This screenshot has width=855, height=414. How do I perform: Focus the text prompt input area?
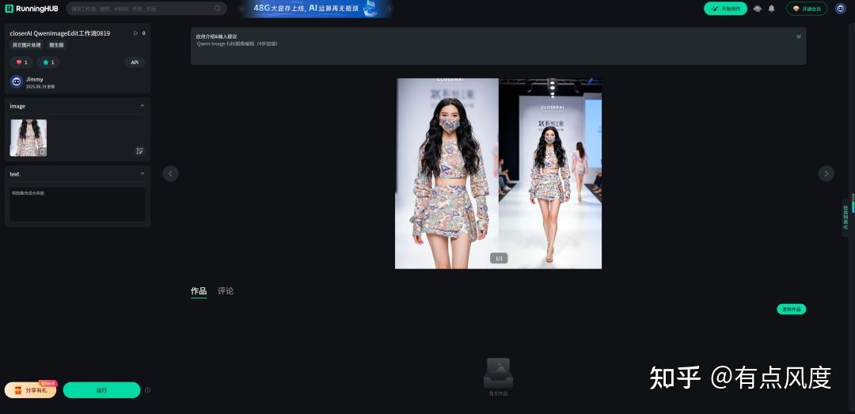pyautogui.click(x=78, y=204)
